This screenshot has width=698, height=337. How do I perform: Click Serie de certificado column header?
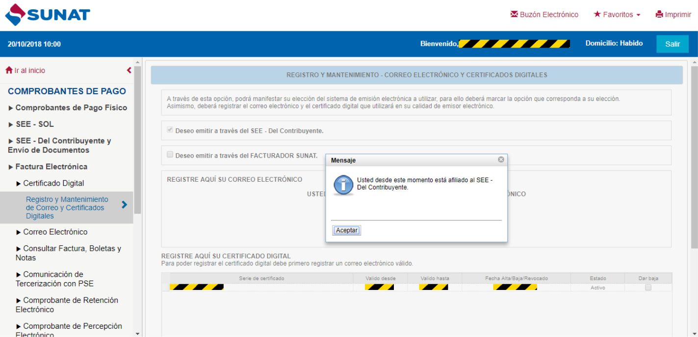click(261, 278)
